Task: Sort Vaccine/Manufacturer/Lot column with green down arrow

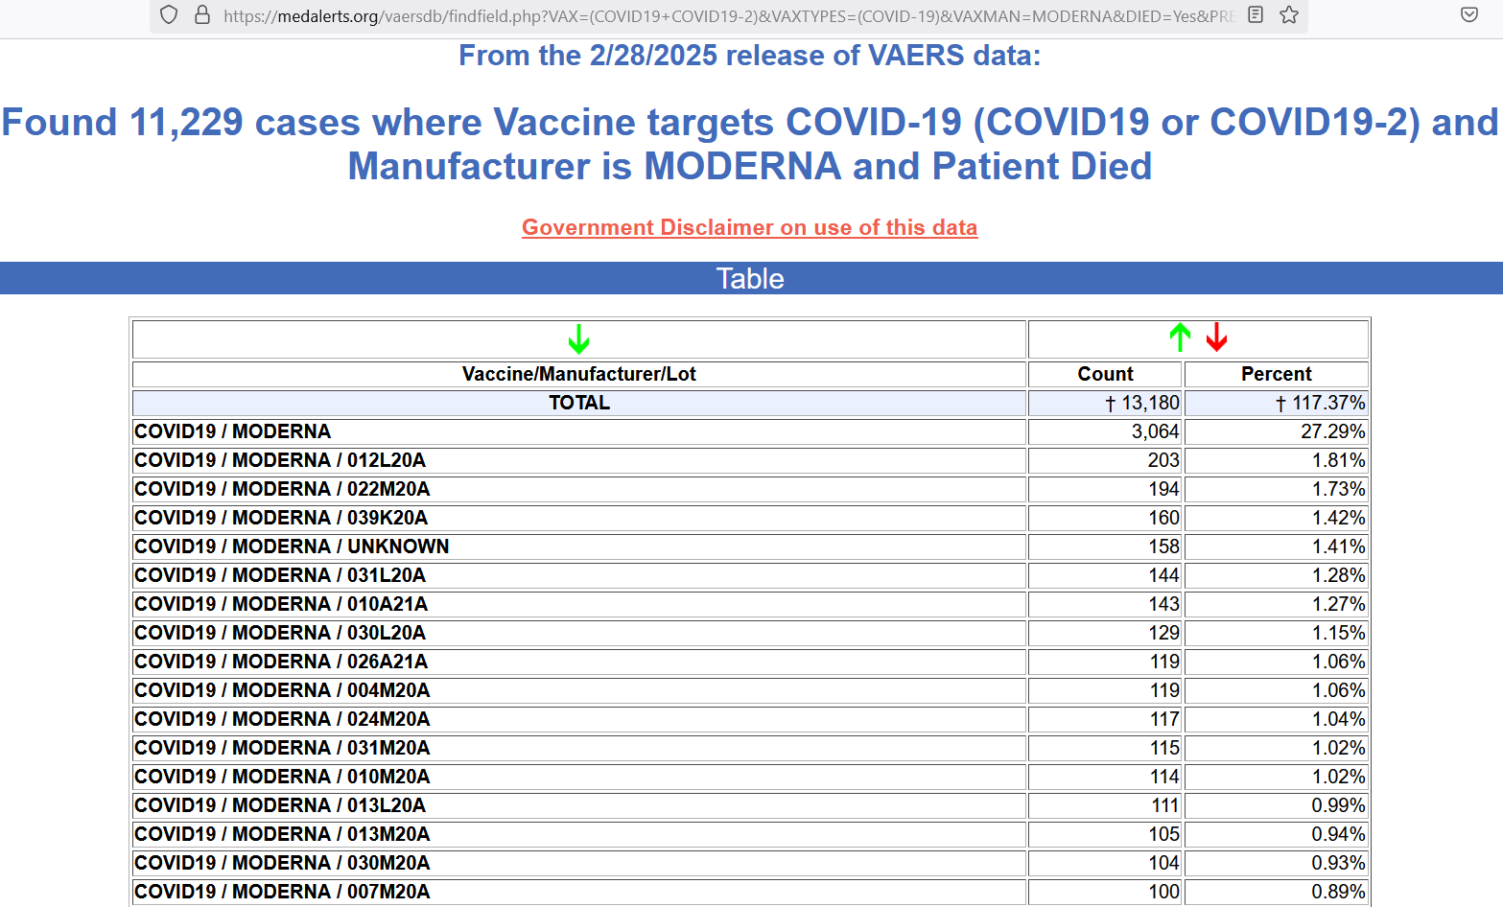Action: pos(578,338)
